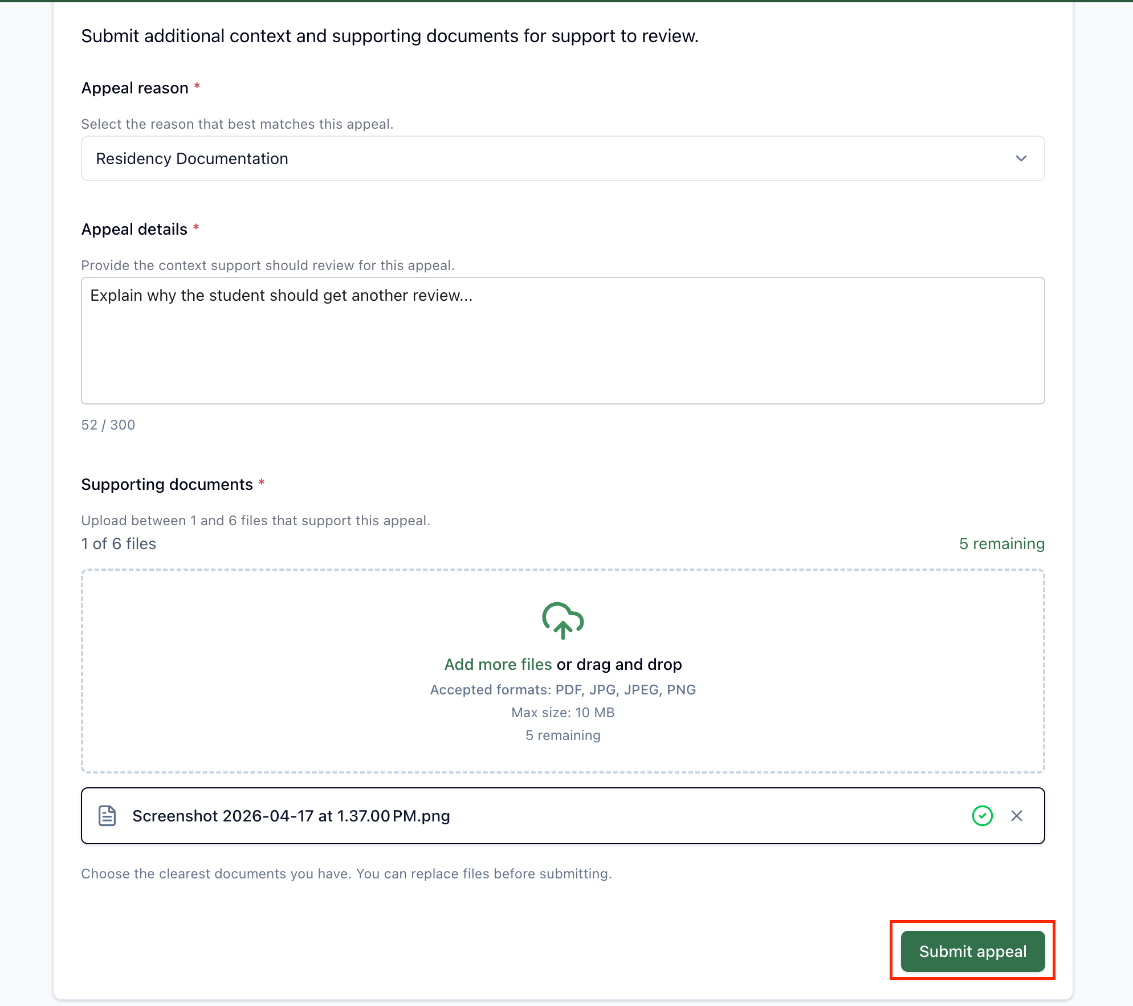
Task: Click the 52 / 300 character counter
Action: coord(108,425)
